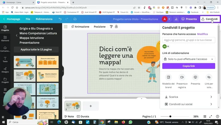Click the project title in header
The height and width of the screenshot is (125, 221).
tap(135, 19)
